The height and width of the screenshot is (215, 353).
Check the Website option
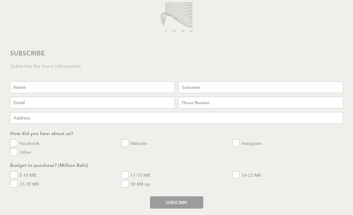point(125,143)
